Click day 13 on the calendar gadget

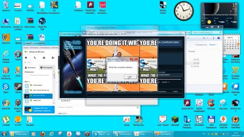click(236, 45)
